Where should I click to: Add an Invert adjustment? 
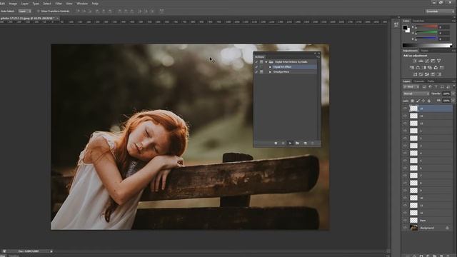click(415, 74)
